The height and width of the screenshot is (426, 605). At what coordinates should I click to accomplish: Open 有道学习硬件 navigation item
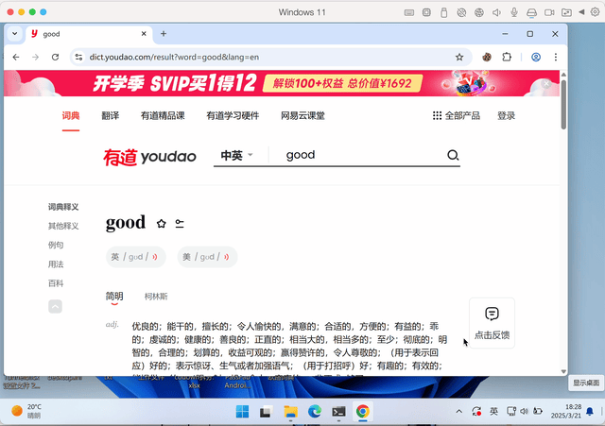point(233,115)
